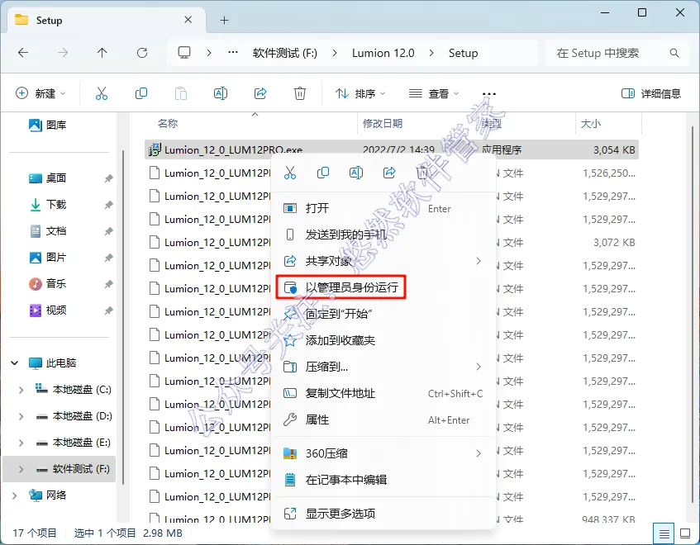Screen dimensions: 700x545
Task: Click the toolbar Paste icon
Action: tap(181, 93)
